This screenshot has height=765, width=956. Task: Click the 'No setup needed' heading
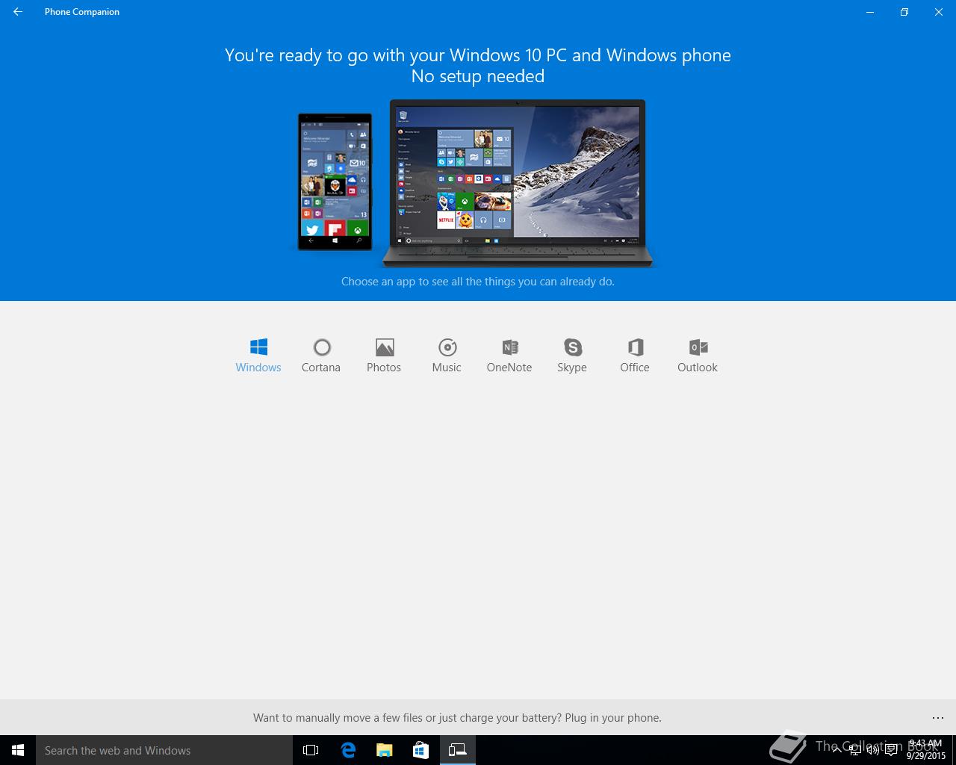click(x=478, y=76)
